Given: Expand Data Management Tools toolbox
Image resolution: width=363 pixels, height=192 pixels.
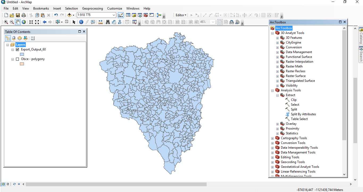Looking at the screenshot, I should click(272, 153).
